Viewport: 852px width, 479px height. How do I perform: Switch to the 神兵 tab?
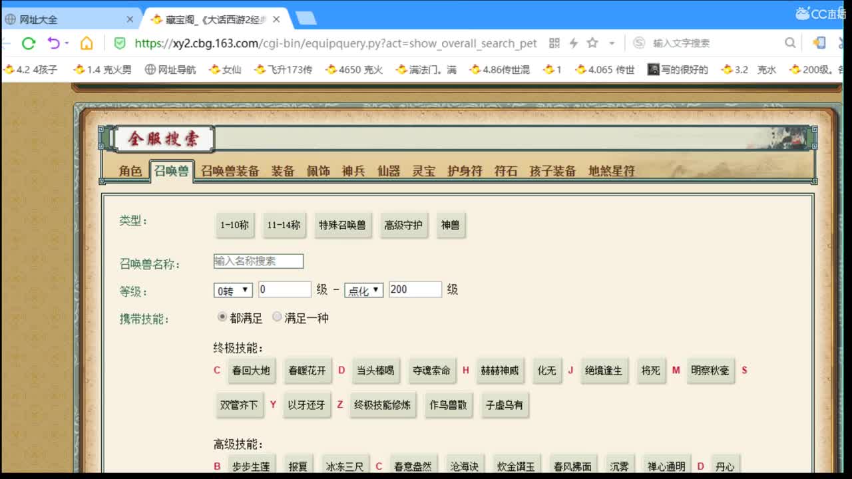tap(353, 171)
